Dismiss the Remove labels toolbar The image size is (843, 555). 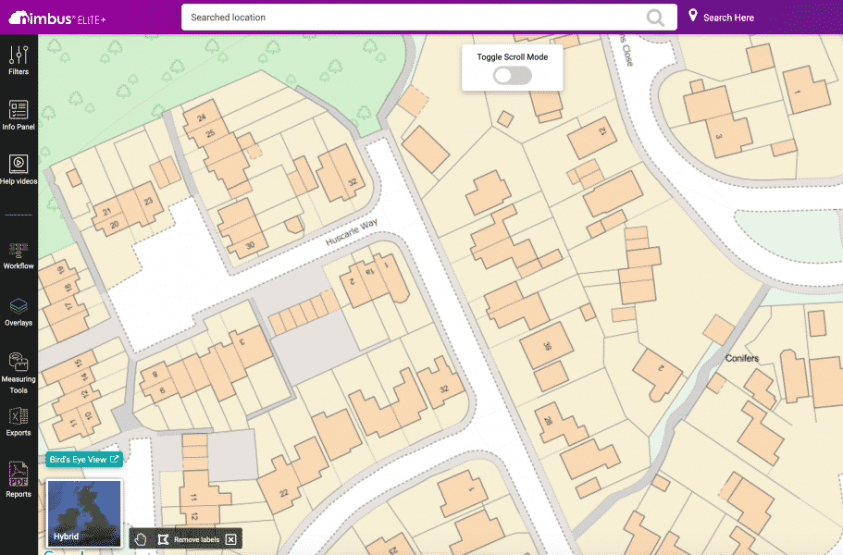click(x=230, y=538)
